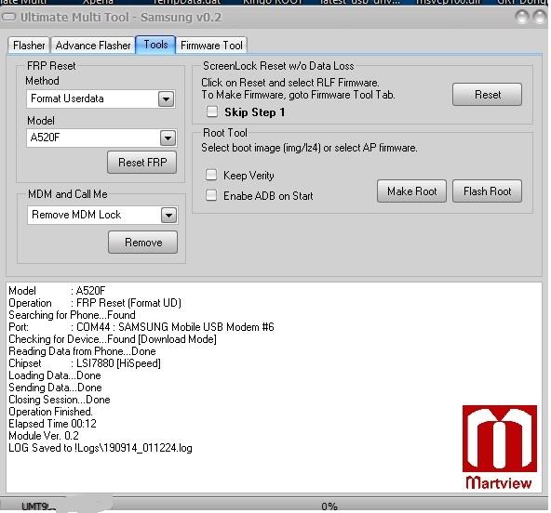Screen dimensions: 551x513
Task: Toggle the Keep Verity checkbox
Action: (211, 175)
